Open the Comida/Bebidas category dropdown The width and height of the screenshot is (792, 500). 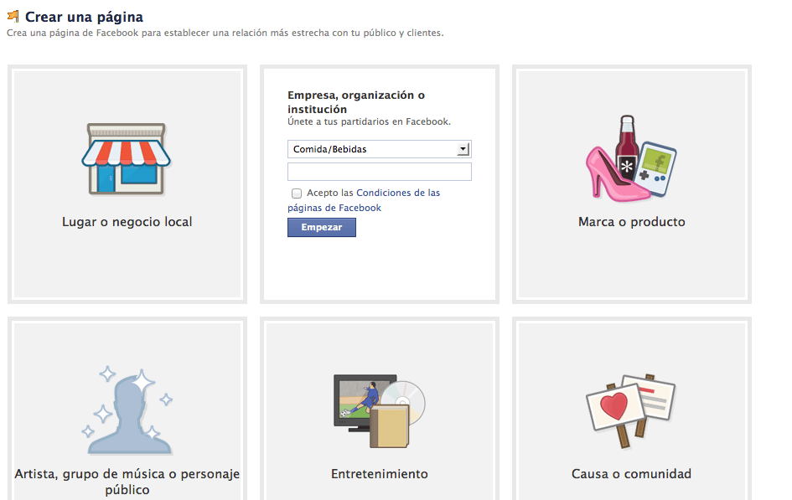click(x=380, y=149)
